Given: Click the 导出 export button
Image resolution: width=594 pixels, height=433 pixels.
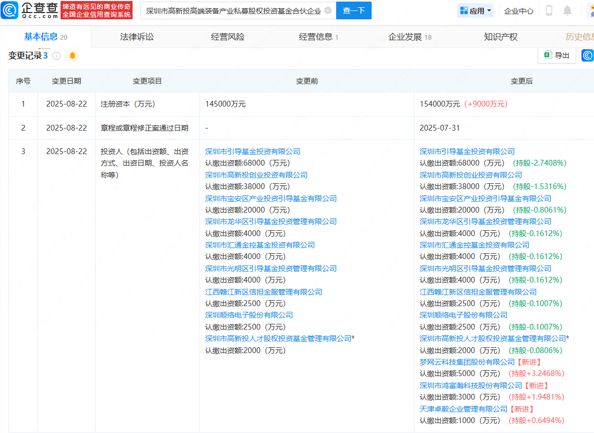Looking at the screenshot, I should pyautogui.click(x=557, y=55).
